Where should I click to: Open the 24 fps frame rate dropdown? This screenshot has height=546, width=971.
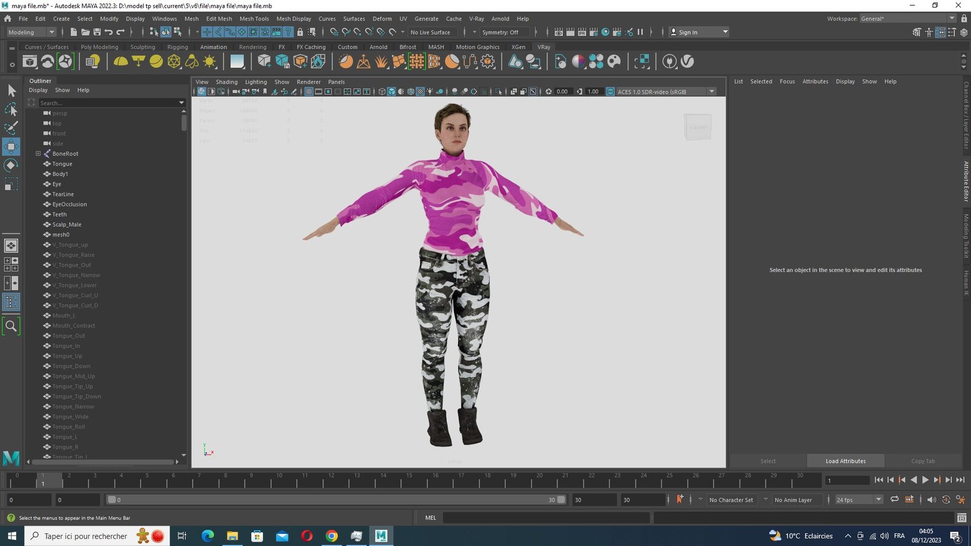pos(859,500)
